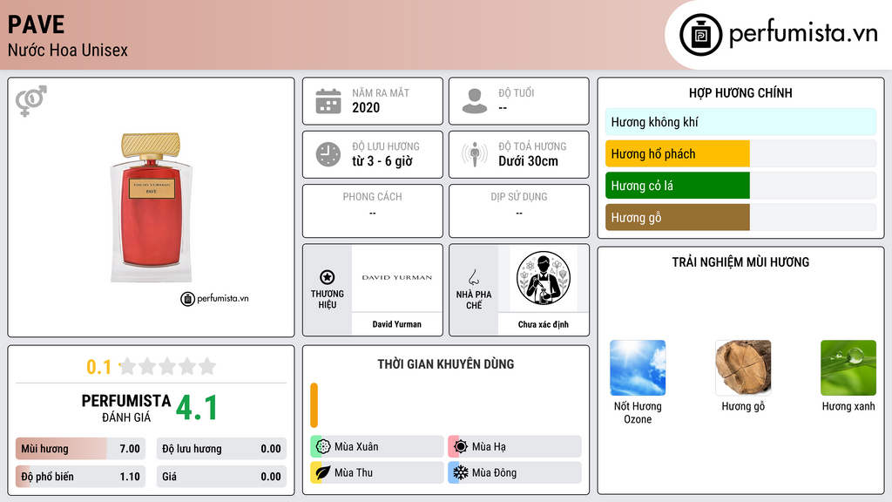Click the Thời gian khuyên dùng heading
The width and height of the screenshot is (892, 502).
click(446, 364)
